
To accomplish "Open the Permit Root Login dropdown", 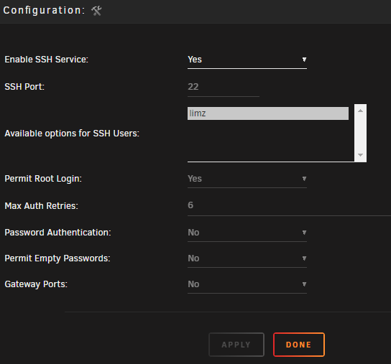I will coord(247,179).
